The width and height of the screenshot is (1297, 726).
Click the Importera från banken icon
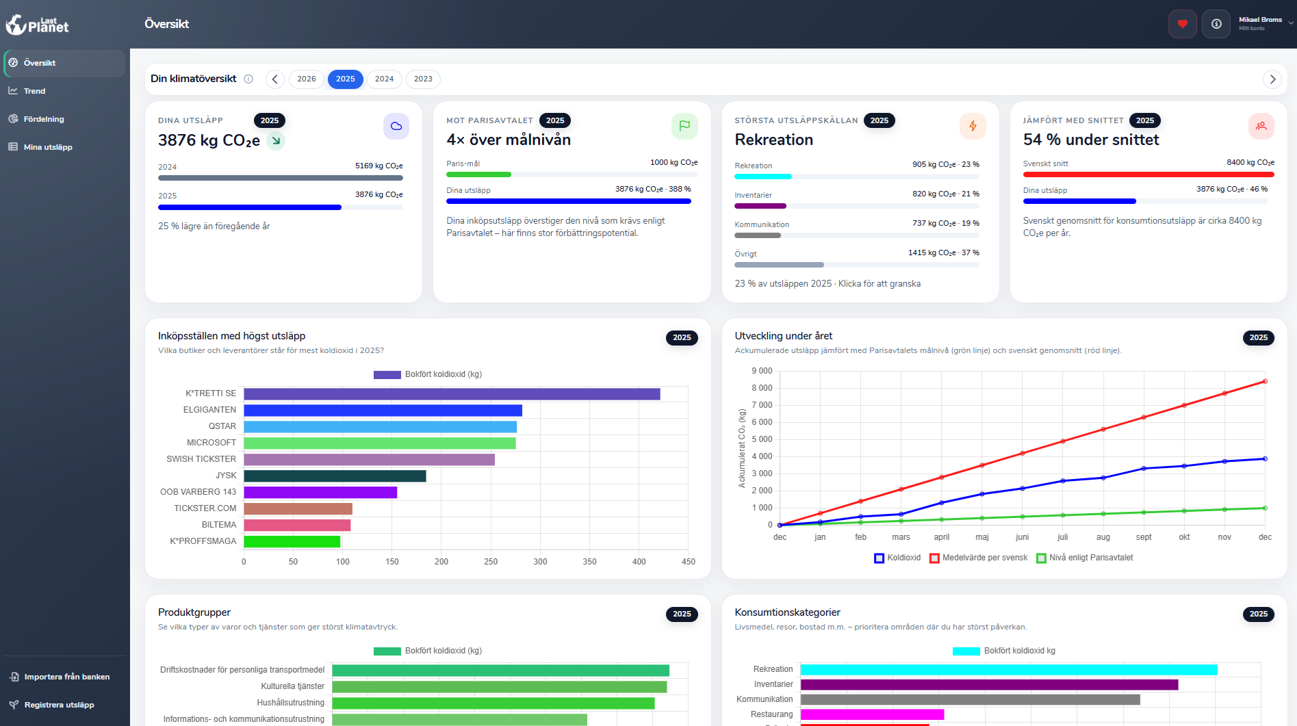[x=14, y=677]
